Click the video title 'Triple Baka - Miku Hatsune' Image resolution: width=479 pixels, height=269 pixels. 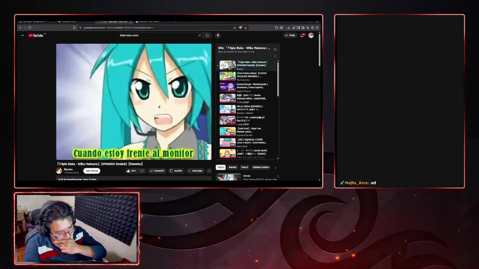(x=100, y=164)
